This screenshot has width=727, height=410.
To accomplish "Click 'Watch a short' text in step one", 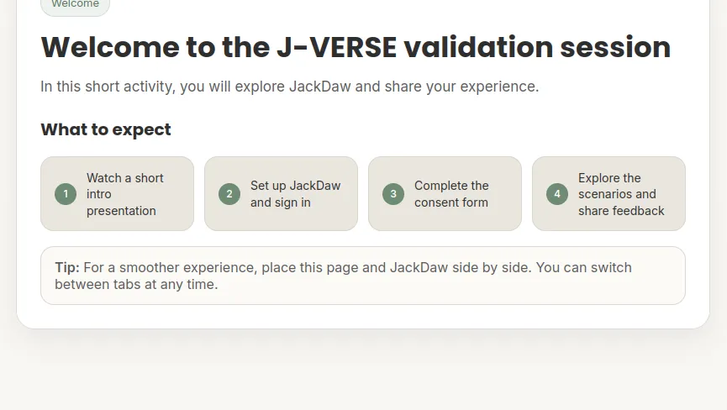I will 125,178.
